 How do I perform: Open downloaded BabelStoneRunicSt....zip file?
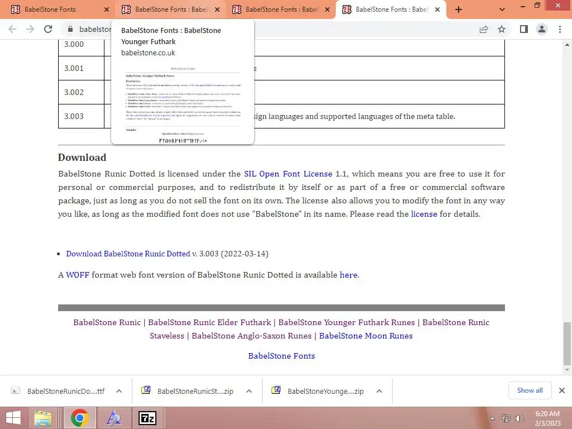click(x=195, y=391)
